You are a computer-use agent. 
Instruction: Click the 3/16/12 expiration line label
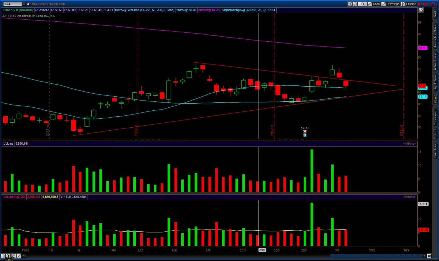point(402,130)
